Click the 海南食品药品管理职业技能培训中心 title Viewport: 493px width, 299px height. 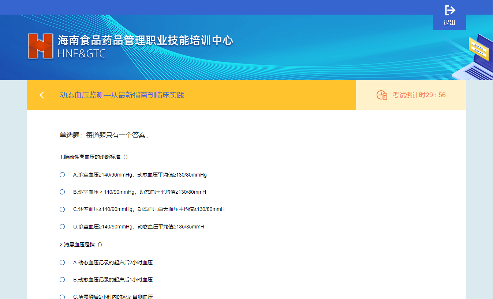(145, 40)
